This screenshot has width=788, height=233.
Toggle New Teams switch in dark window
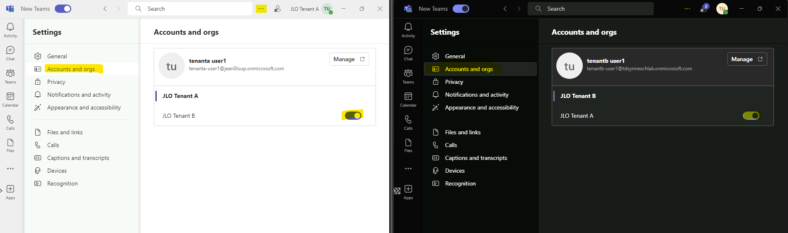(x=461, y=9)
